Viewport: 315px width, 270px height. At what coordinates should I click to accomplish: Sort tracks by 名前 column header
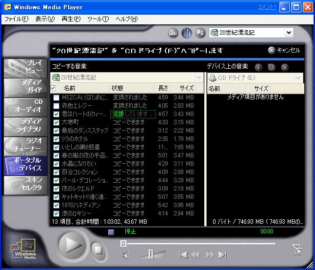pos(82,88)
